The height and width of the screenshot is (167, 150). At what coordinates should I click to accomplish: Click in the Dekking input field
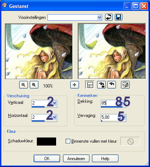click(x=111, y=103)
